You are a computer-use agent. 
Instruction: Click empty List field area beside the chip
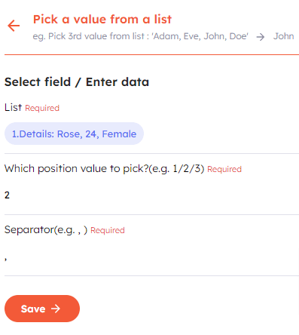coord(221,134)
